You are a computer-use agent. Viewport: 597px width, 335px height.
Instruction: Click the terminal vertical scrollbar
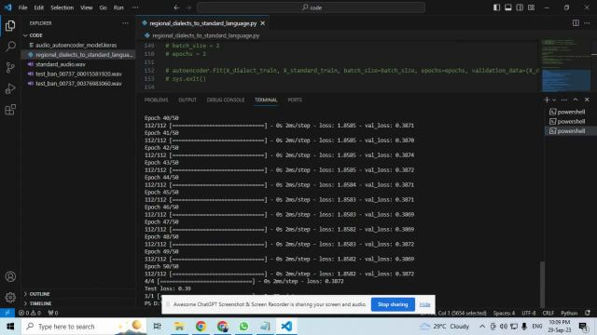coord(543,284)
